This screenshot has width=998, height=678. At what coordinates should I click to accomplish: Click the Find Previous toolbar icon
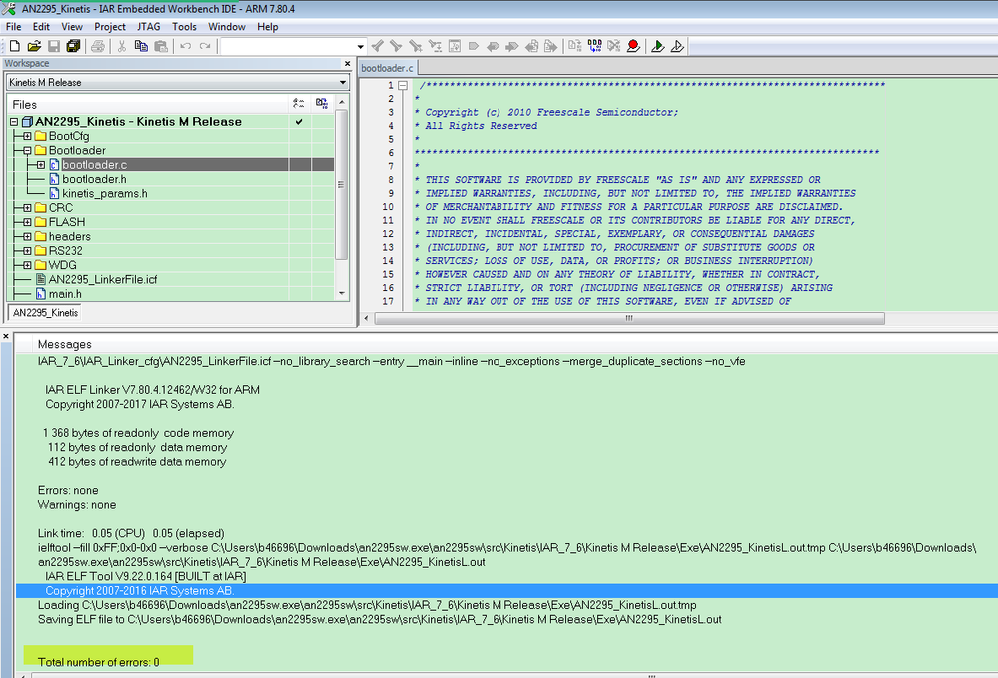point(378,46)
